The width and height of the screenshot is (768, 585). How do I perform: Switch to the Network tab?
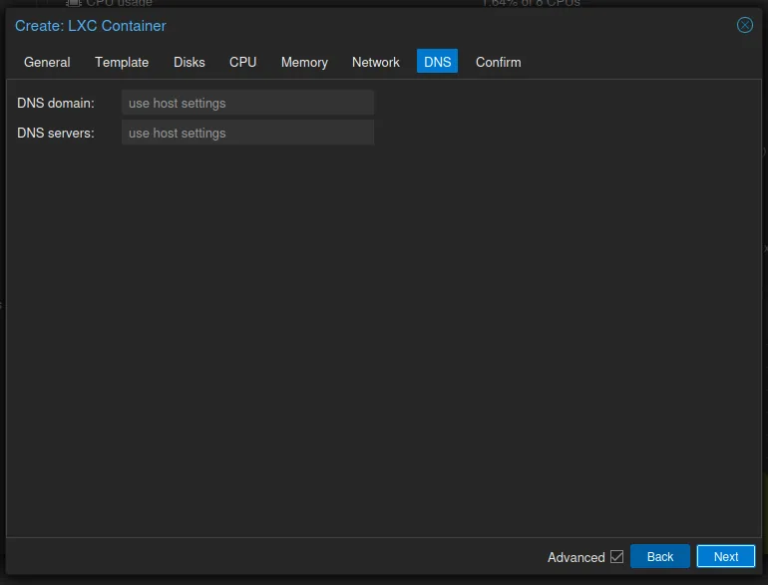[x=376, y=62]
